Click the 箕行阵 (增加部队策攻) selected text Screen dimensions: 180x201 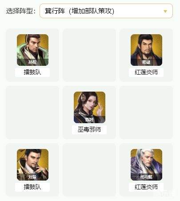[80, 11]
